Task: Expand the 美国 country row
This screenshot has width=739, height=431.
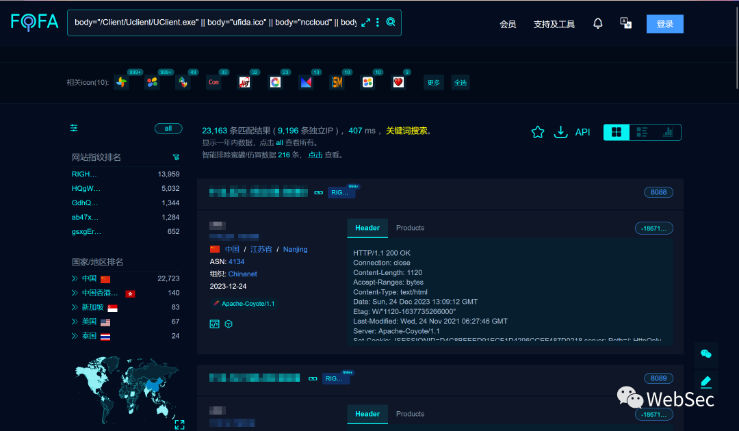Action: point(75,322)
